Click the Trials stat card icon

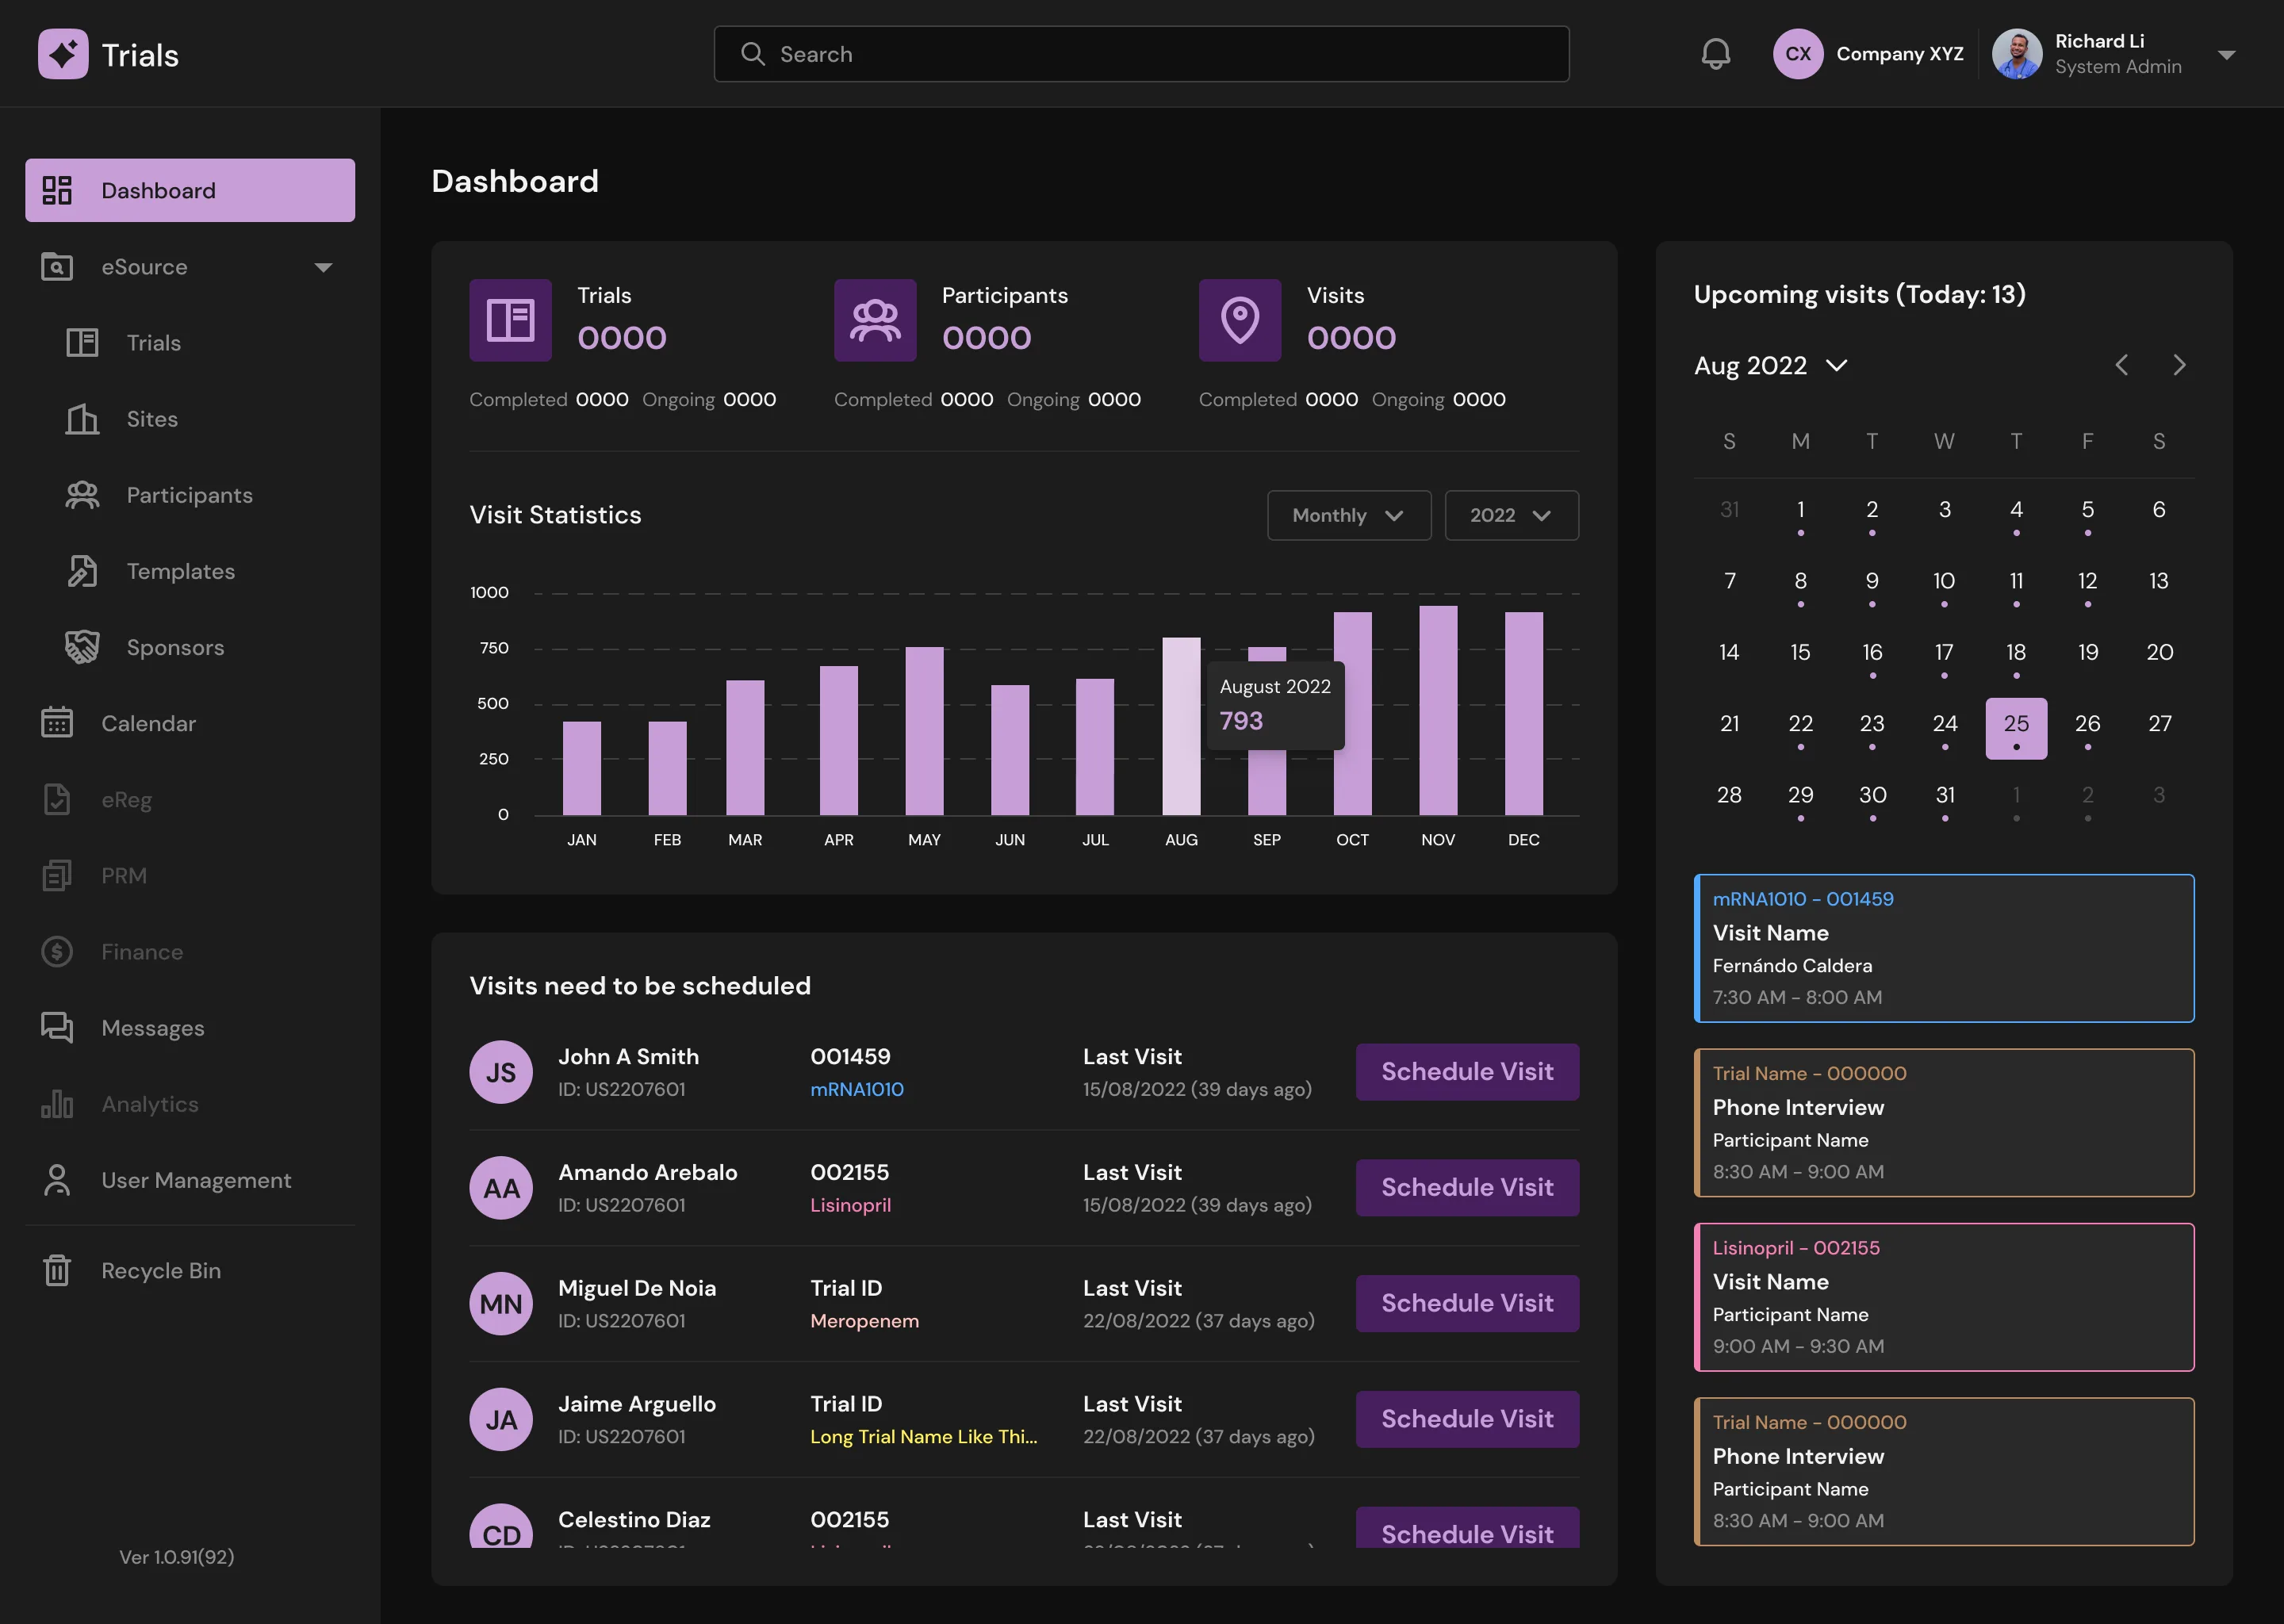tap(510, 320)
